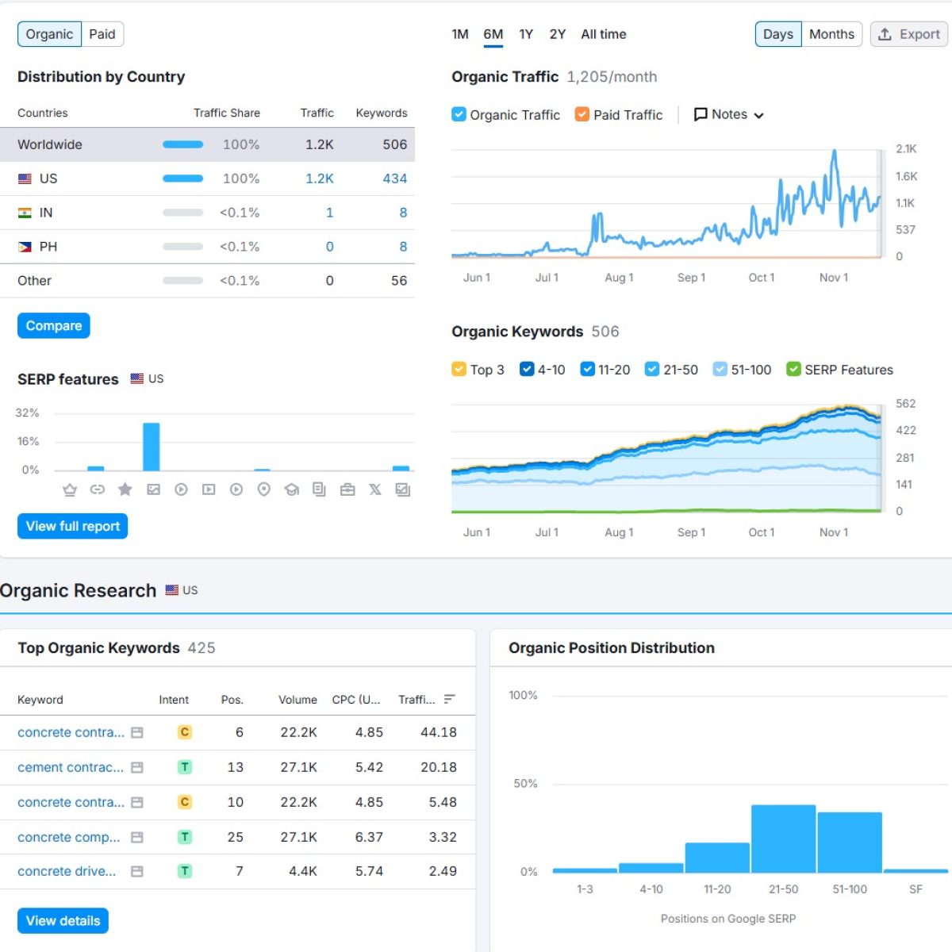Click the View full report button

(72, 526)
